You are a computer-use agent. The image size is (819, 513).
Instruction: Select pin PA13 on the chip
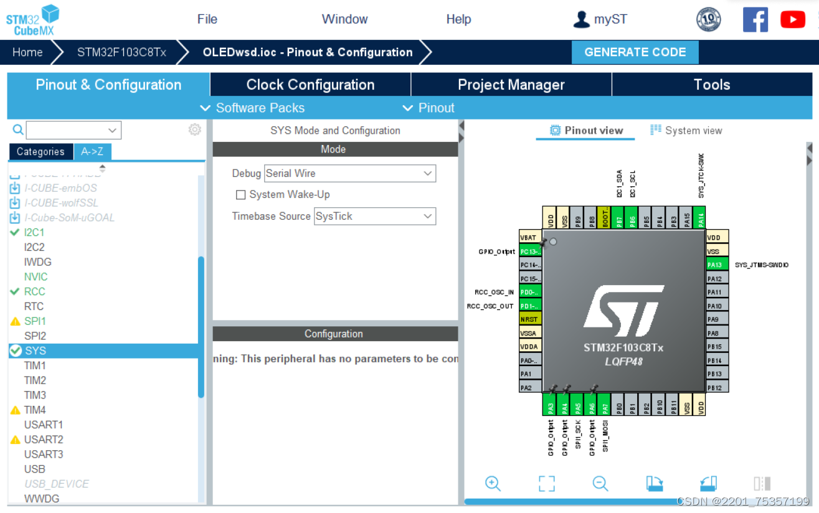tap(717, 265)
